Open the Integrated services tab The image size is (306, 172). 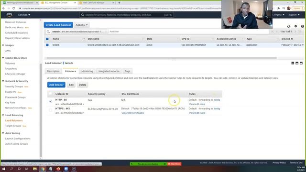(x=109, y=71)
